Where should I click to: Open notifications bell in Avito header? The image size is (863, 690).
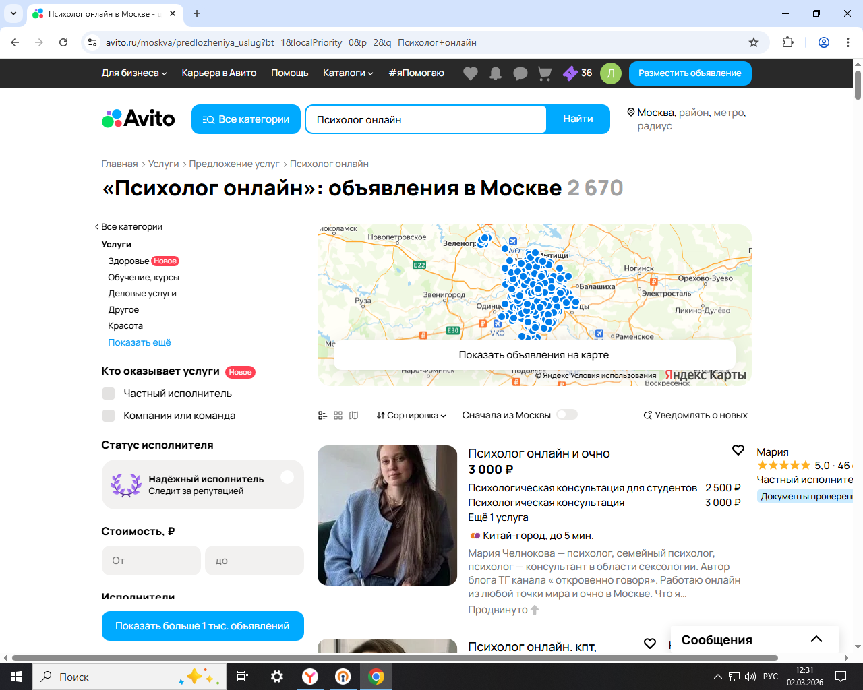(x=496, y=73)
